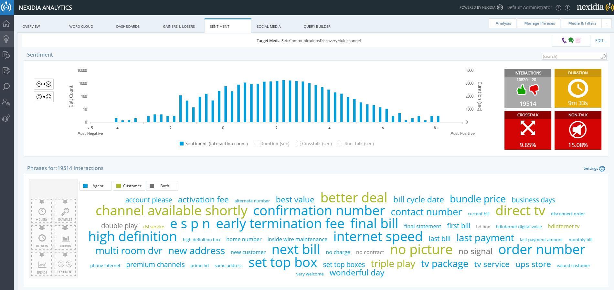Image resolution: width=614 pixels, height=290 pixels.
Task: Enable Non-Talk (sec) legend checkbox
Action: click(341, 144)
